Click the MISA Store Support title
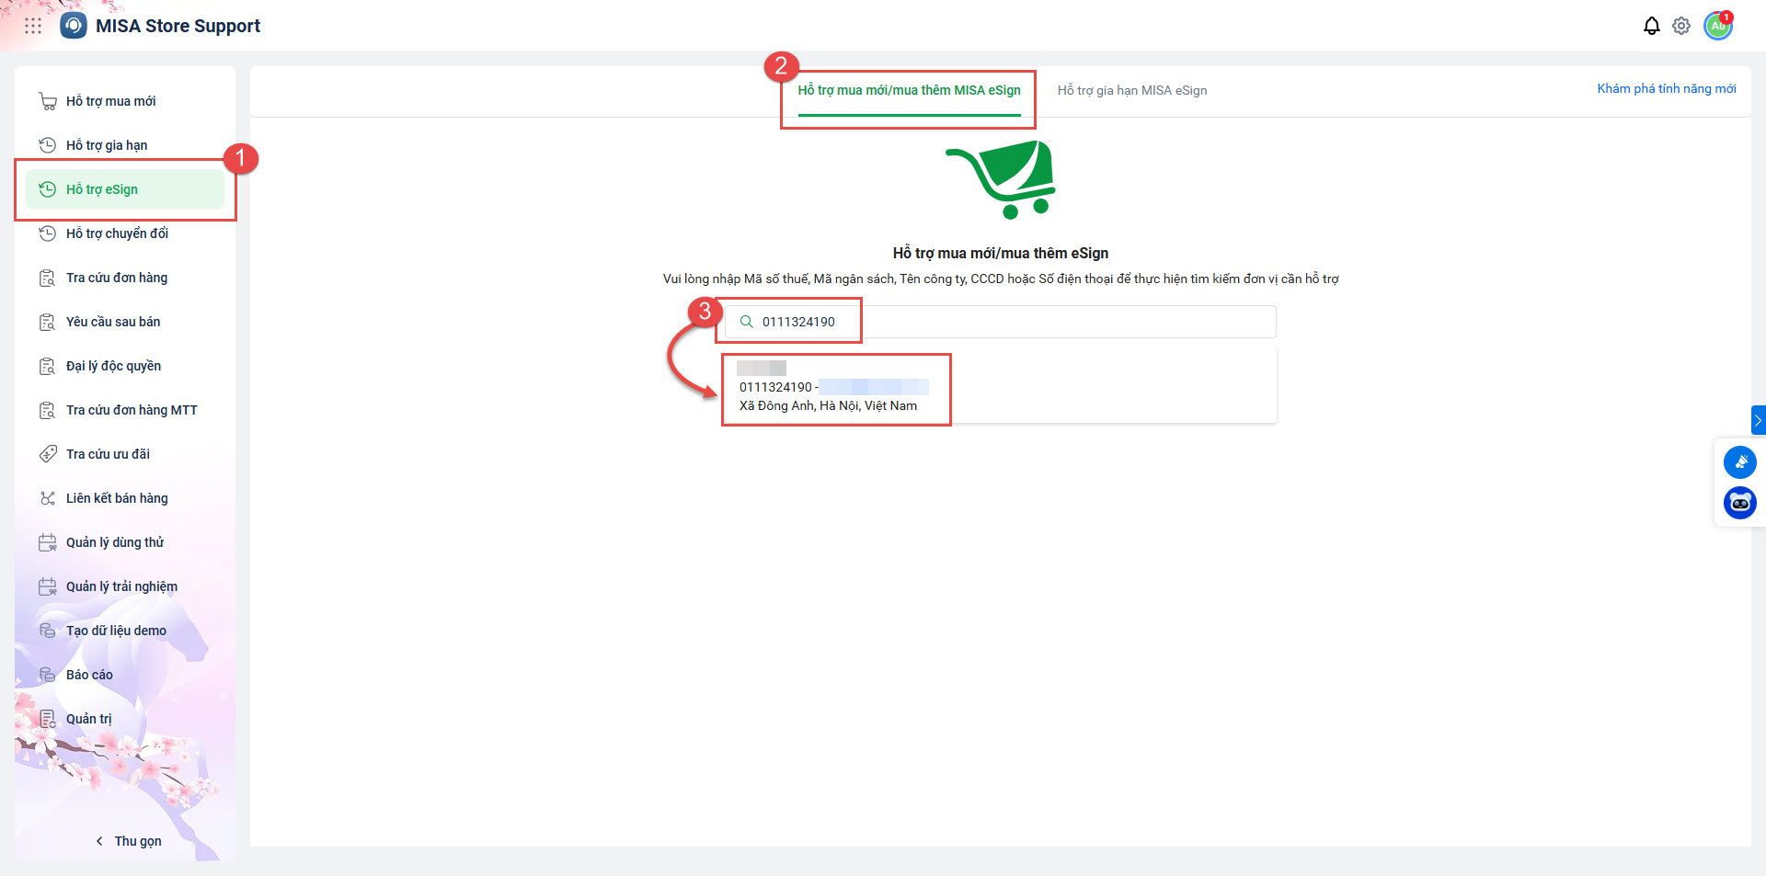This screenshot has width=1766, height=876. point(178,26)
